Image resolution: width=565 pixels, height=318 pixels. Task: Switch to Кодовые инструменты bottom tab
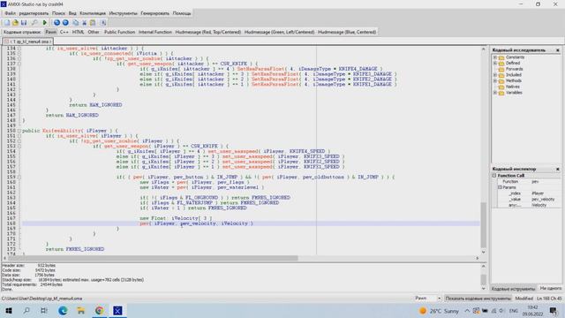pos(513,289)
